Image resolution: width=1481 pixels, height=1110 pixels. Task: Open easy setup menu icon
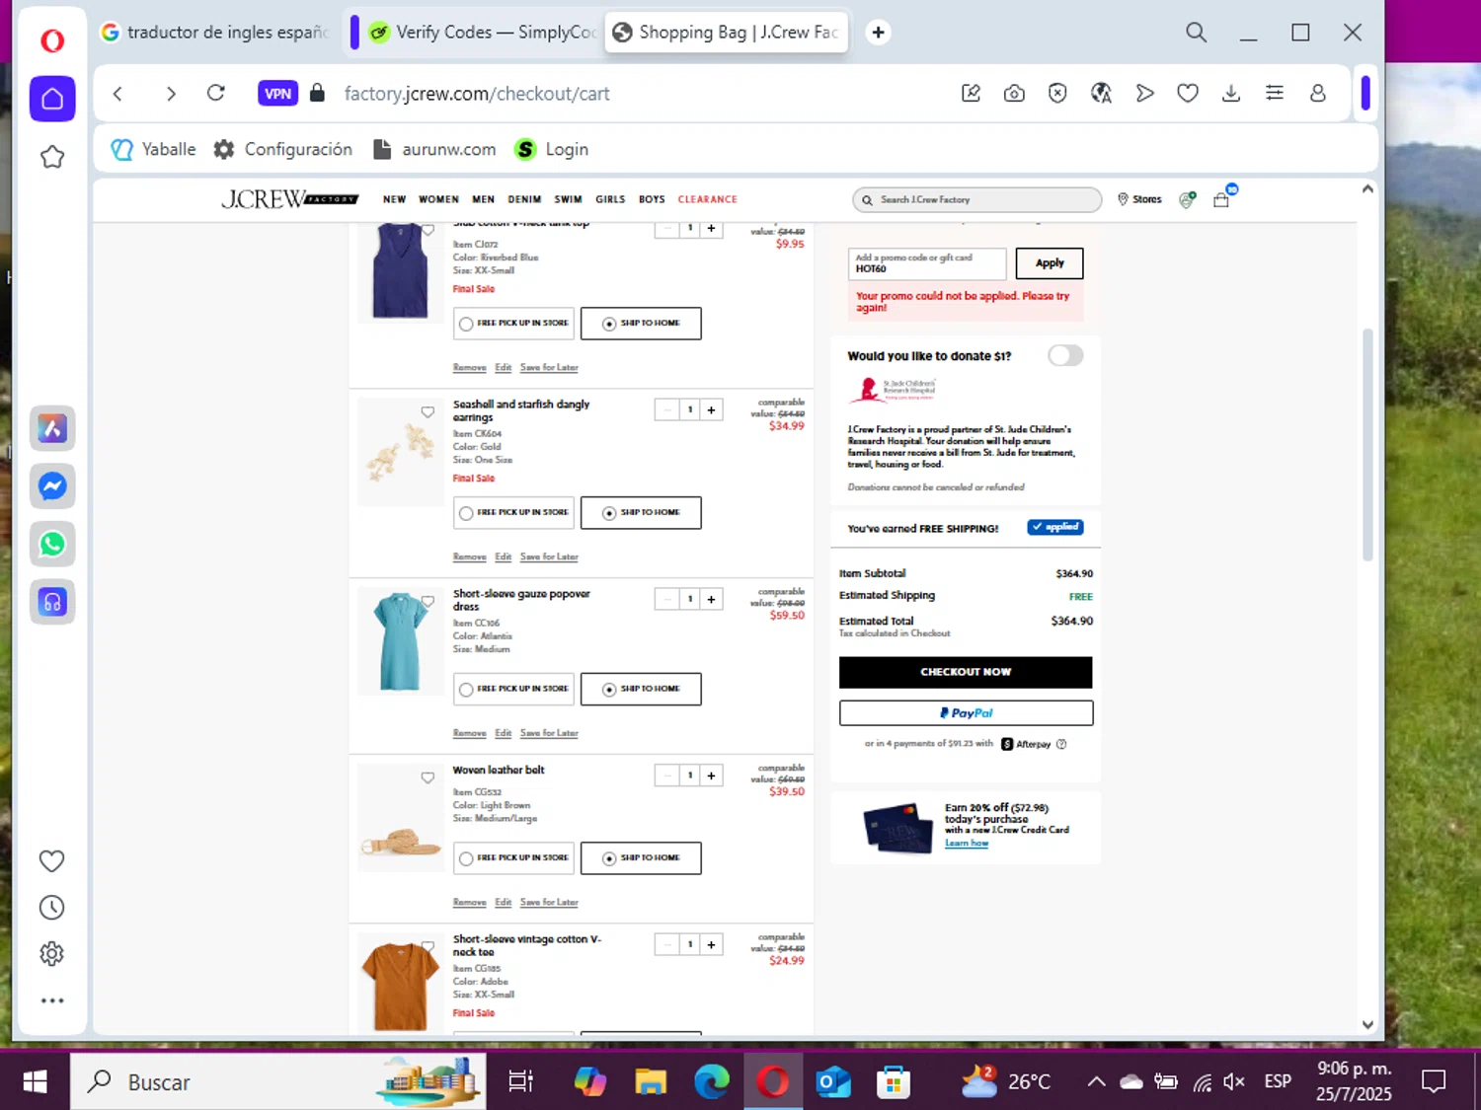1275,94
